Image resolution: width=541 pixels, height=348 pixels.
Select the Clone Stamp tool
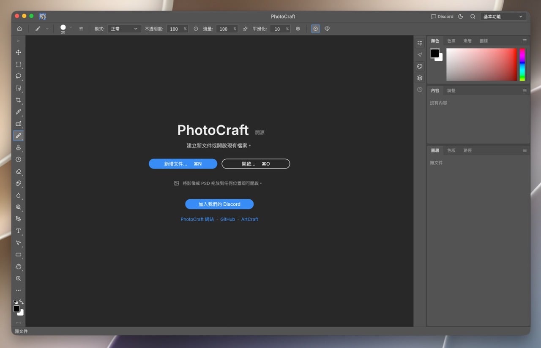[18, 148]
